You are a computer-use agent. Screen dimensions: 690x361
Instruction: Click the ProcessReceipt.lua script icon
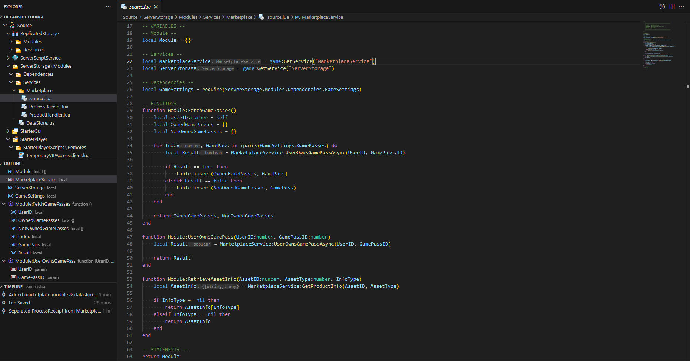(24, 107)
